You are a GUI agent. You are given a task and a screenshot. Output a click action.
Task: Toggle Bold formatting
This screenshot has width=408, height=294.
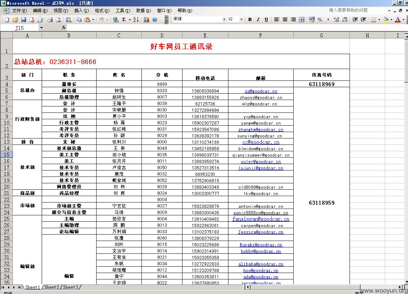[x=250, y=20]
